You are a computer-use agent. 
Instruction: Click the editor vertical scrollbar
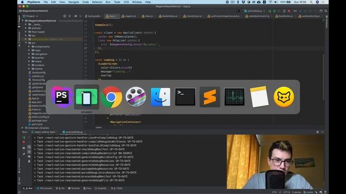[x=323, y=77]
